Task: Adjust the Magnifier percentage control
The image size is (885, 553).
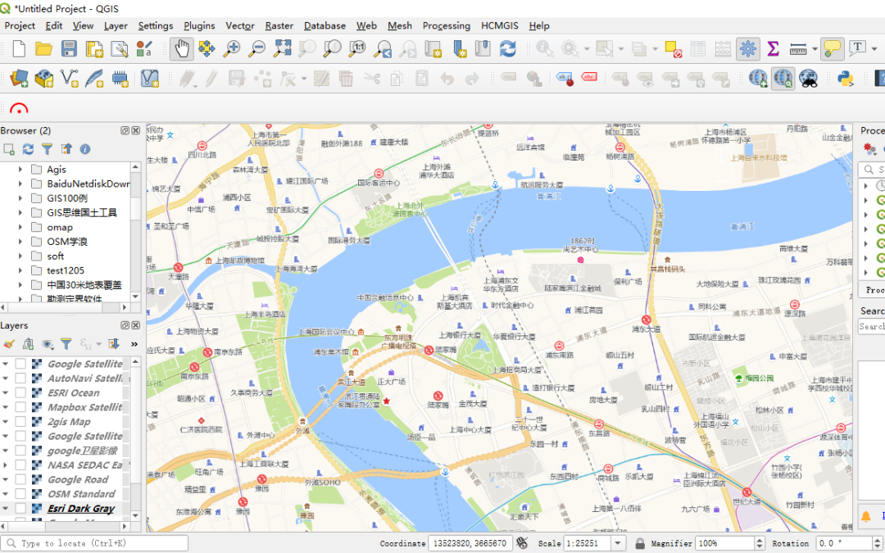Action: [x=725, y=542]
